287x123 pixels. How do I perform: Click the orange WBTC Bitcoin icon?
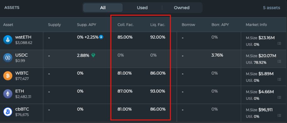click(8, 76)
